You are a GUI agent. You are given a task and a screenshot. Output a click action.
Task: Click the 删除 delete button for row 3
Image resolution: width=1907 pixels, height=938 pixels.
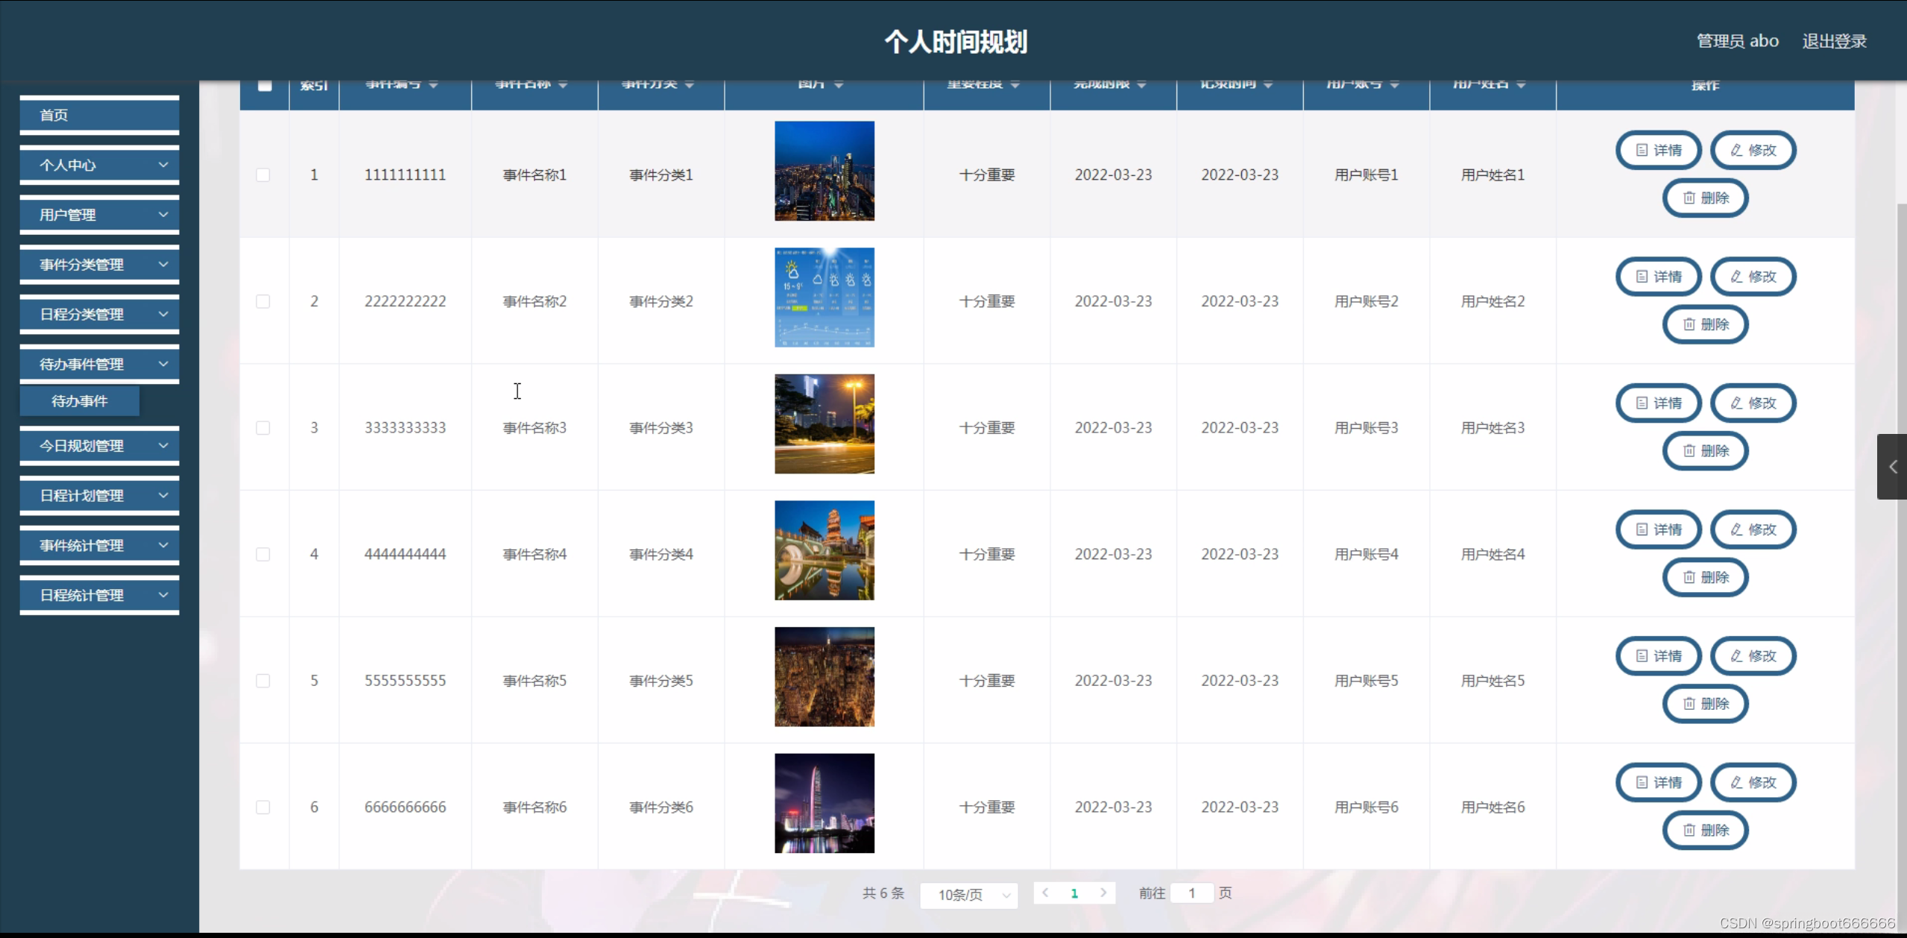pos(1705,451)
